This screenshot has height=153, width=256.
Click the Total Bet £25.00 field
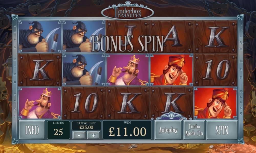[86, 125]
